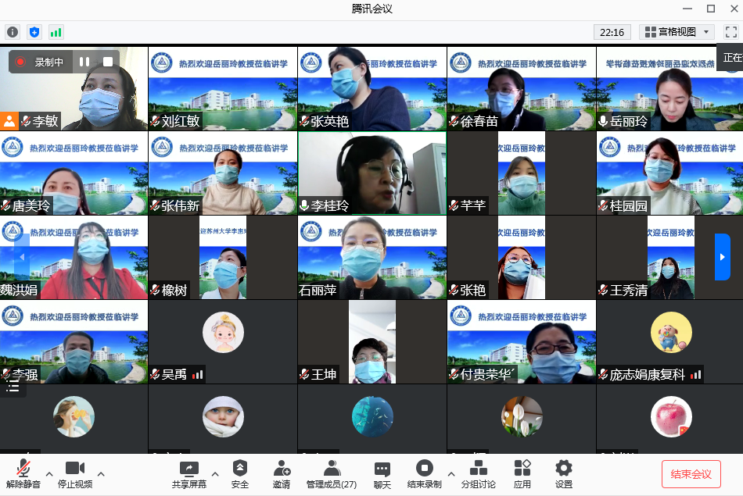743x496 pixels.
Task: Check the green network signal icon
Action: (56, 32)
